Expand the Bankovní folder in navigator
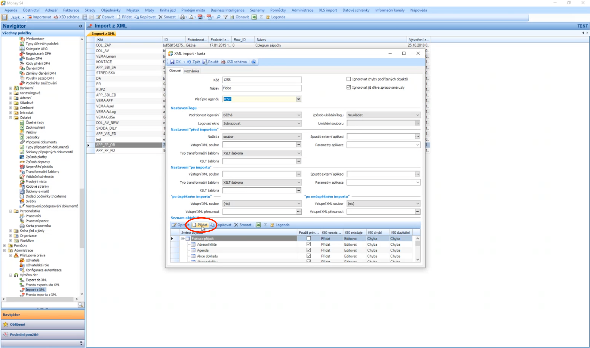Screen dimensions: 590x348 (x=10, y=88)
